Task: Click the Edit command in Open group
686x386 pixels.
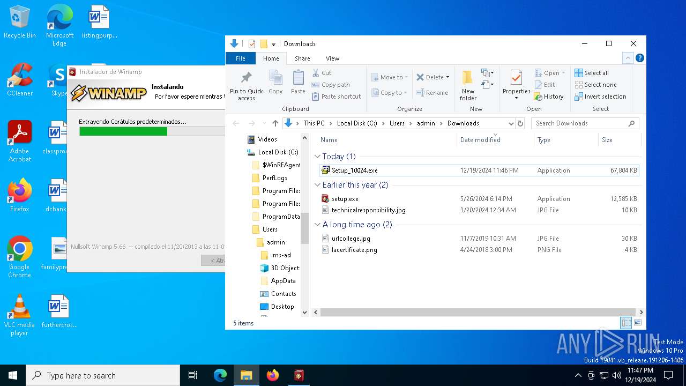Action: point(545,85)
